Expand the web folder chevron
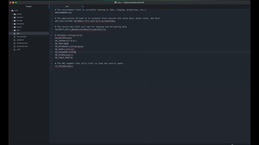Screen dimensions: 259x145 tap(13, 30)
